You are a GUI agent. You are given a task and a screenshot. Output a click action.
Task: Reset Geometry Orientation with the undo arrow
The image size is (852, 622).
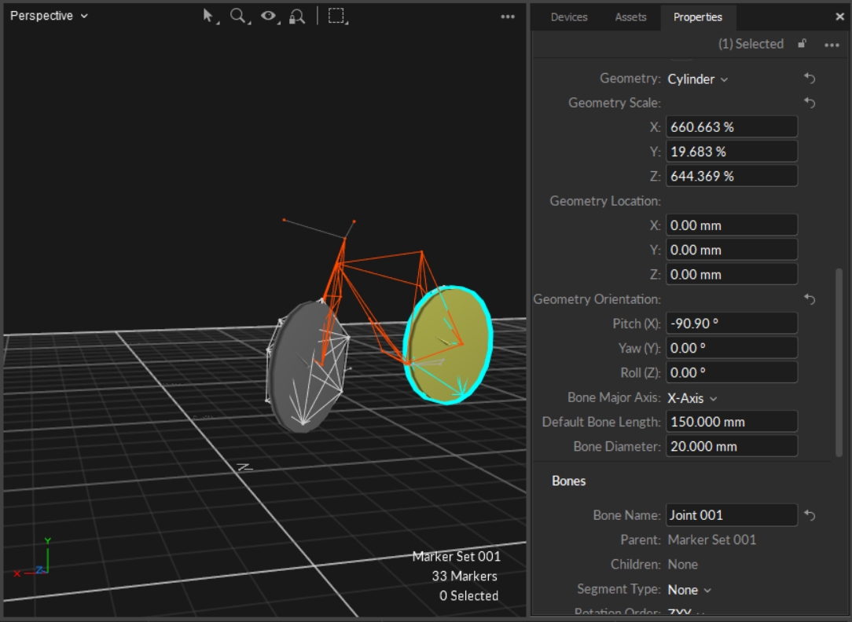810,299
